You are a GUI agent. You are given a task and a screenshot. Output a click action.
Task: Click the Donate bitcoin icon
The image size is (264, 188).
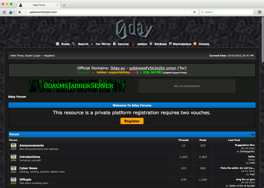pyautogui.click(x=195, y=44)
